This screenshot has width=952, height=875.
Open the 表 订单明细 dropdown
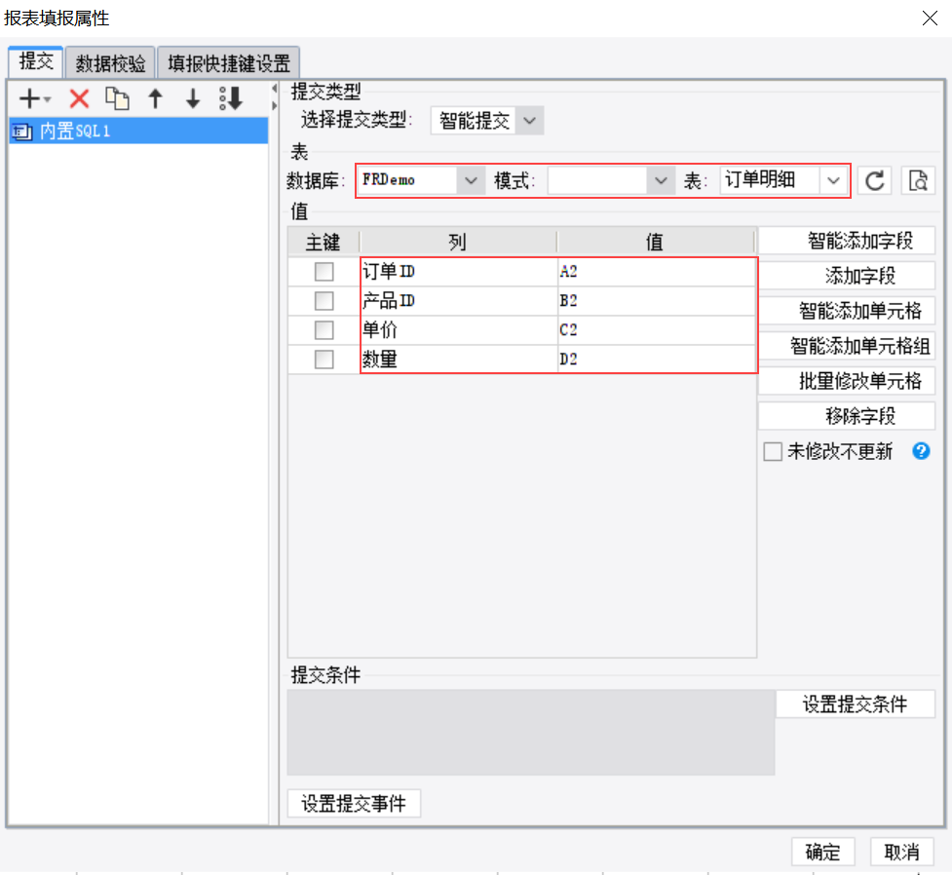833,180
